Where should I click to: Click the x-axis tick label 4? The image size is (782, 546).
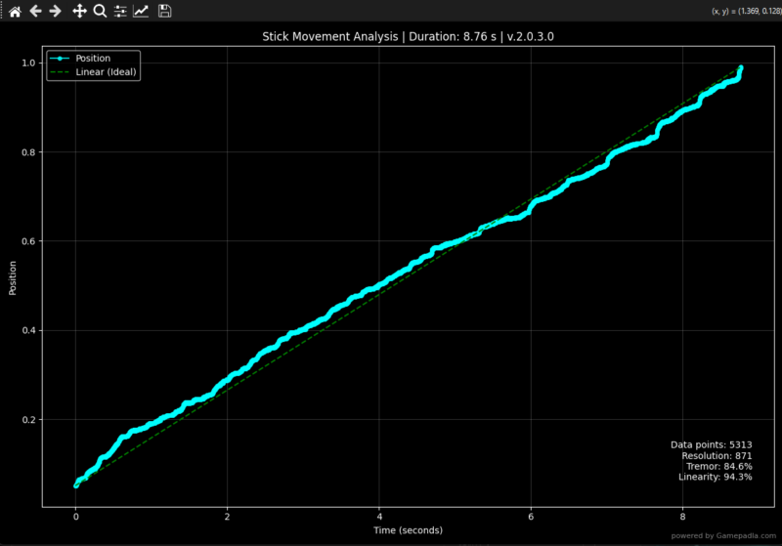[379, 517]
